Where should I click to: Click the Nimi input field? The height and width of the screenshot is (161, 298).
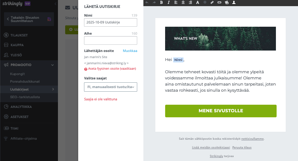110,22
